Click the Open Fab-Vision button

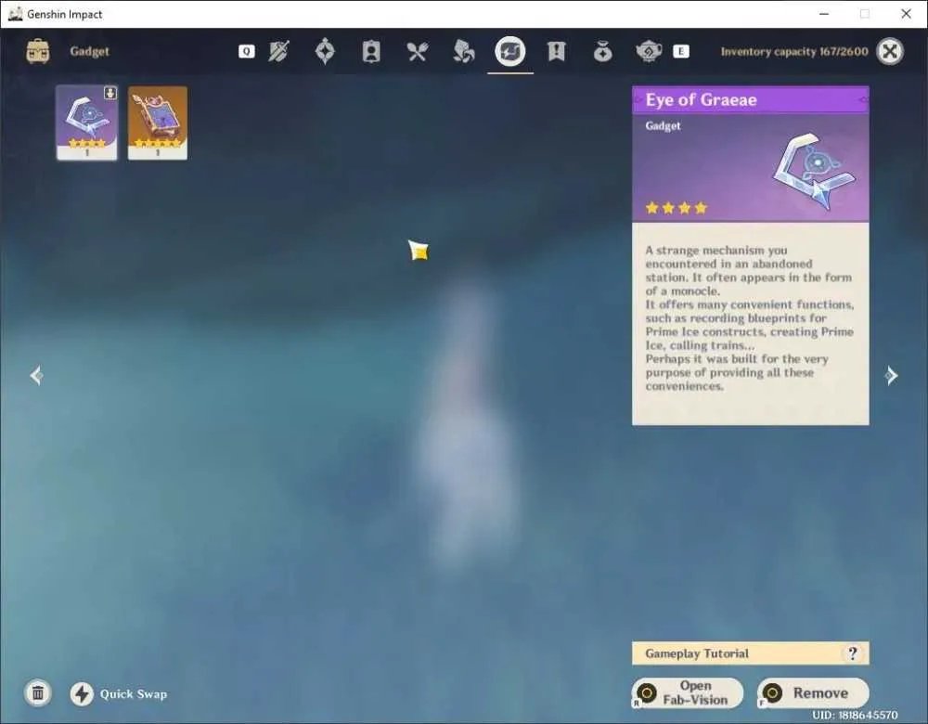(x=688, y=692)
